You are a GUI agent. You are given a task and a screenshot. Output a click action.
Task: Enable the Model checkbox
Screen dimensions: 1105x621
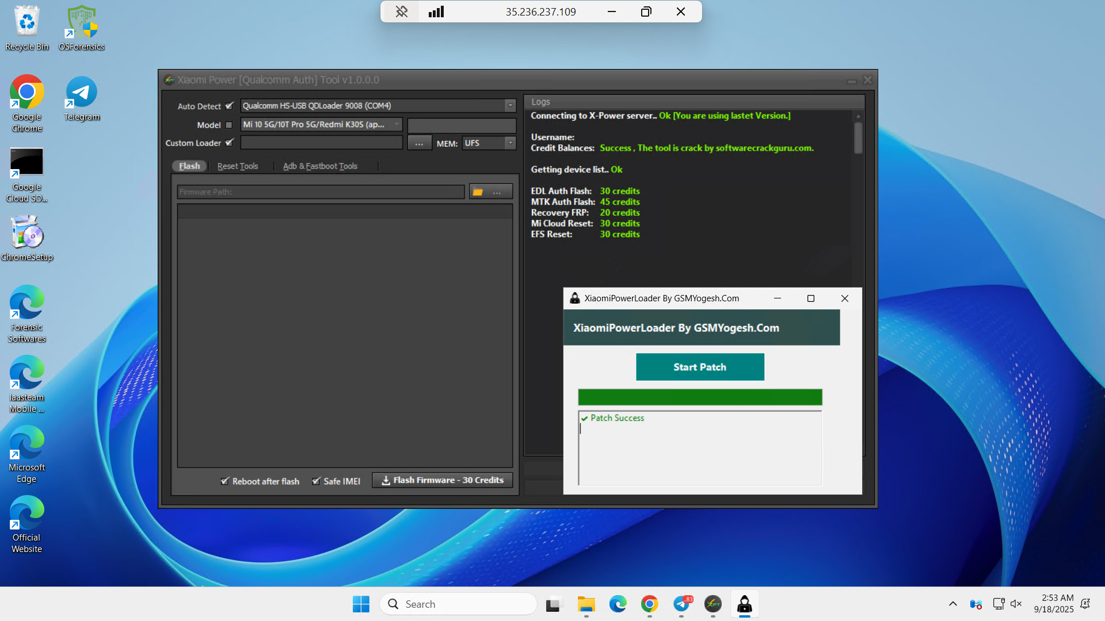pyautogui.click(x=229, y=125)
